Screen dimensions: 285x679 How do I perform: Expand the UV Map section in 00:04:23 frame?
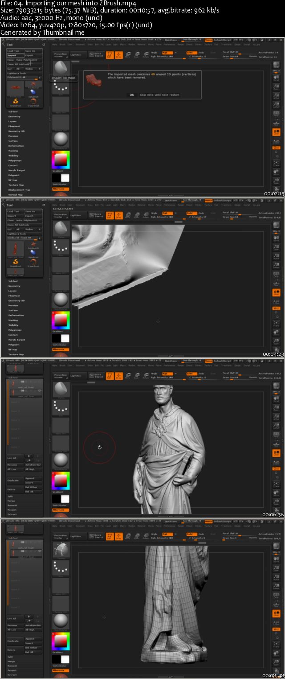[12, 350]
